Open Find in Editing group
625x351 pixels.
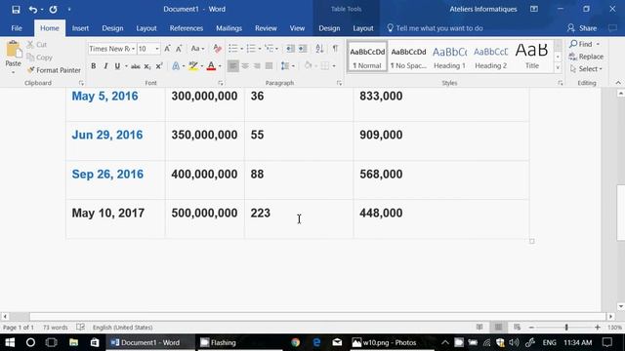tap(581, 44)
